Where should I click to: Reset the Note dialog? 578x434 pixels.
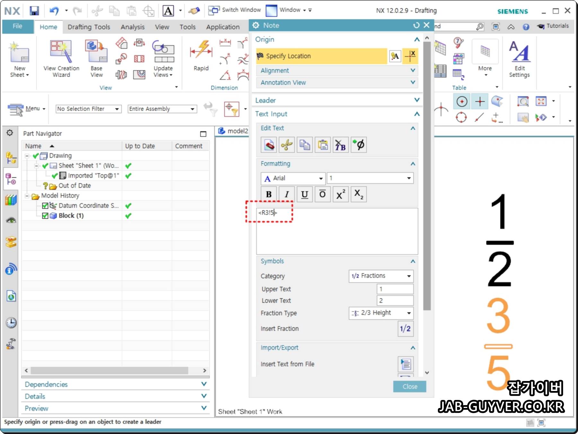pyautogui.click(x=416, y=25)
